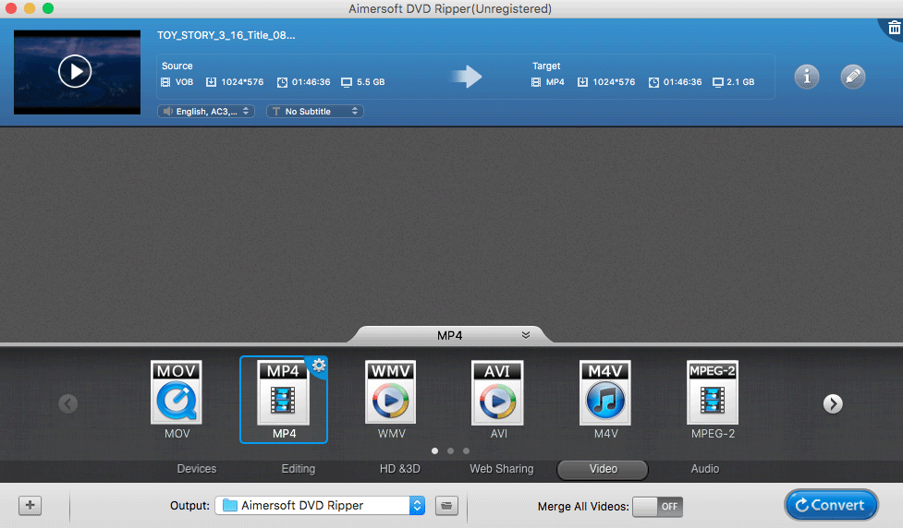Click the Target label

[546, 66]
